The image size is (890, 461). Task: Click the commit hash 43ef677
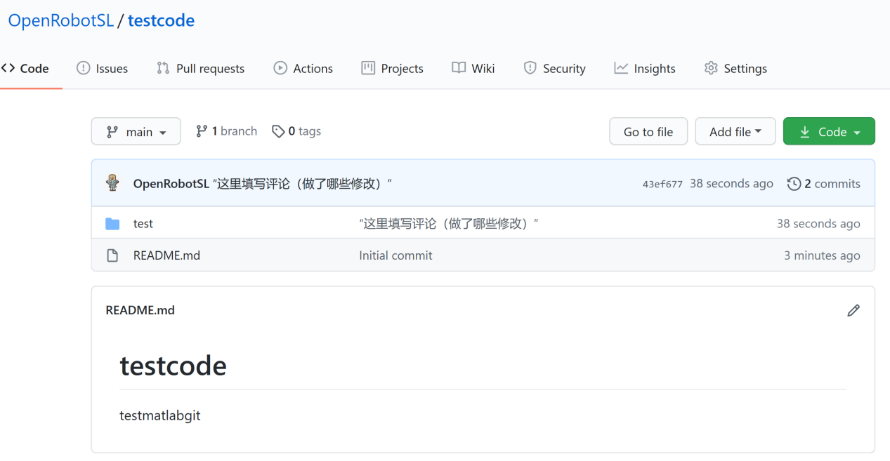(x=662, y=183)
